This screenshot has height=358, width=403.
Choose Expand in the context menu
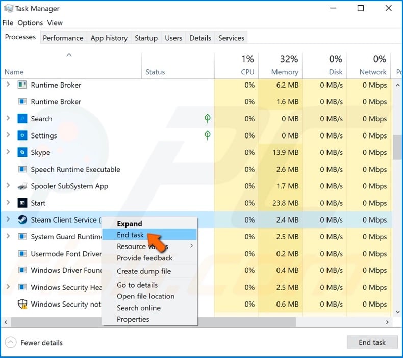coord(149,223)
